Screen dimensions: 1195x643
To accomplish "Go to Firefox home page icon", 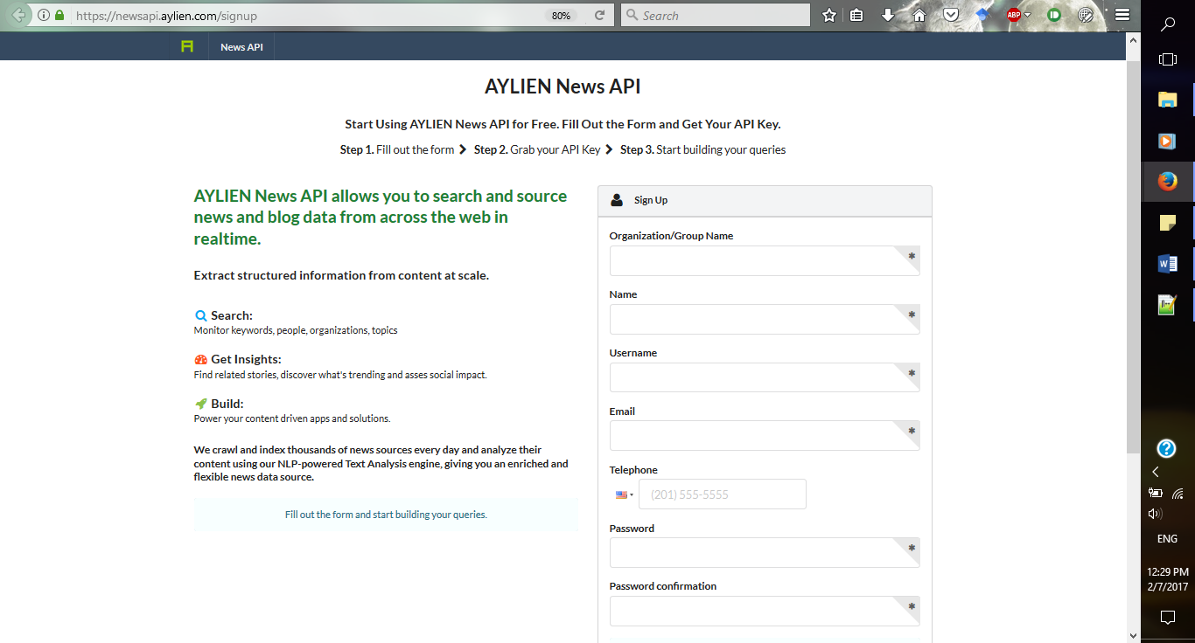I will click(x=919, y=15).
